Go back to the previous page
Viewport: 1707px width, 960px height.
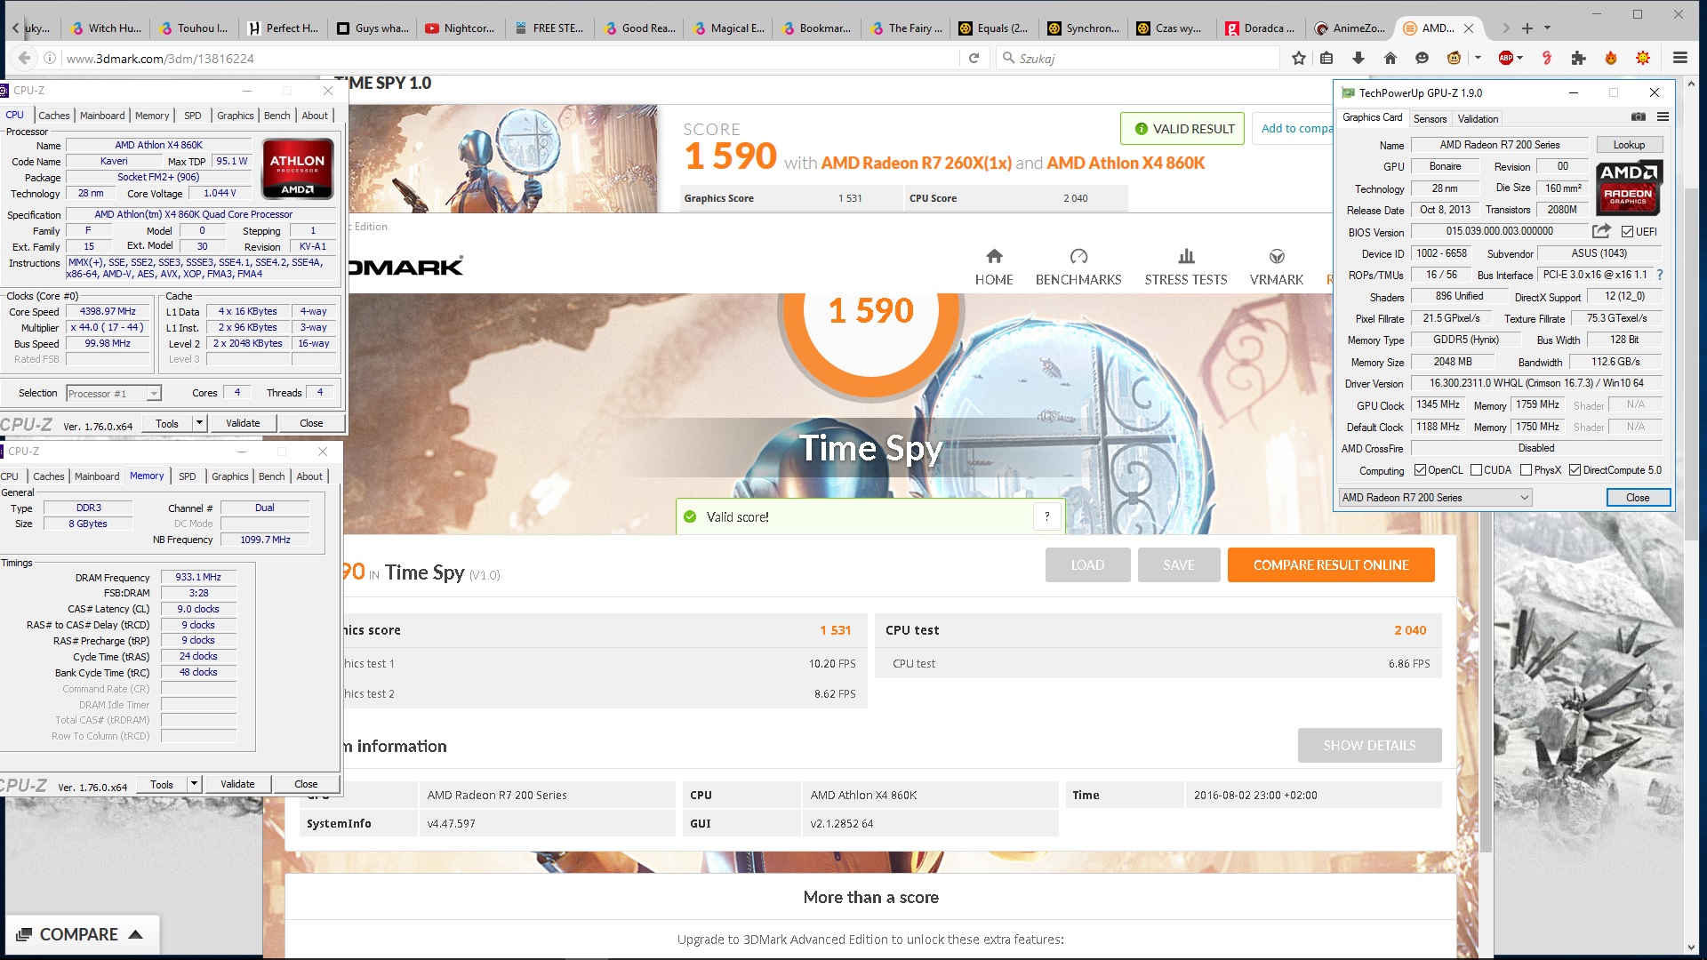click(x=24, y=58)
